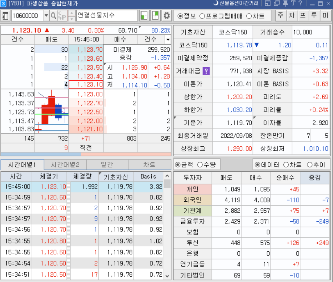Click the 연결선물지수 name field
The height and width of the screenshot is (282, 333).
[107, 15]
